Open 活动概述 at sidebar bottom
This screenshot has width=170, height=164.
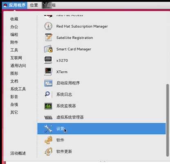[18, 153]
